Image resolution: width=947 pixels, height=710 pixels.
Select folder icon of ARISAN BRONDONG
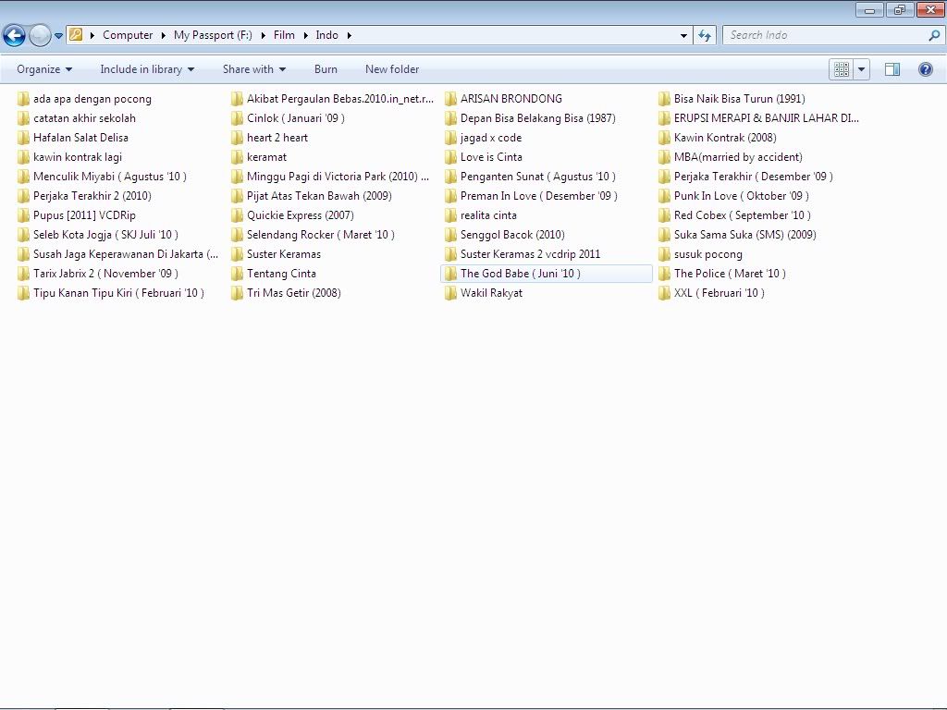coord(450,99)
